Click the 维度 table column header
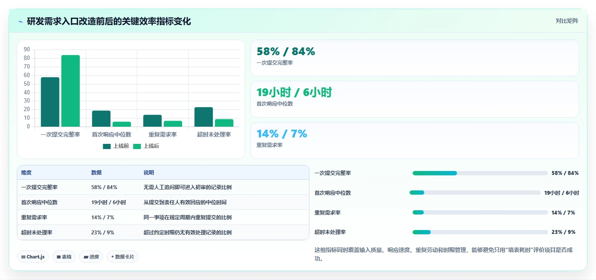 (26, 173)
